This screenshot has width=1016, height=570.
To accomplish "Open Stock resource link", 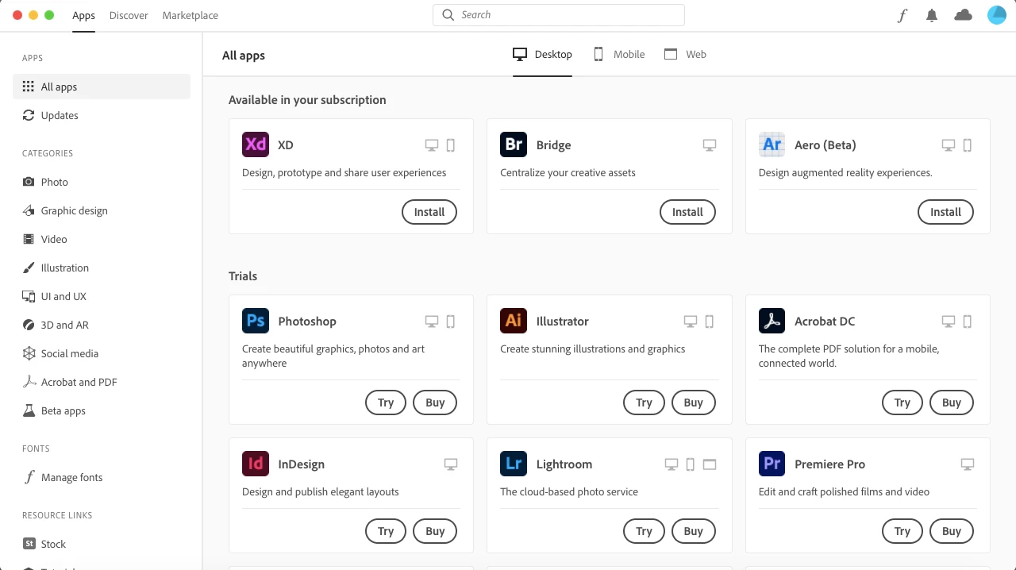I will tap(102, 544).
